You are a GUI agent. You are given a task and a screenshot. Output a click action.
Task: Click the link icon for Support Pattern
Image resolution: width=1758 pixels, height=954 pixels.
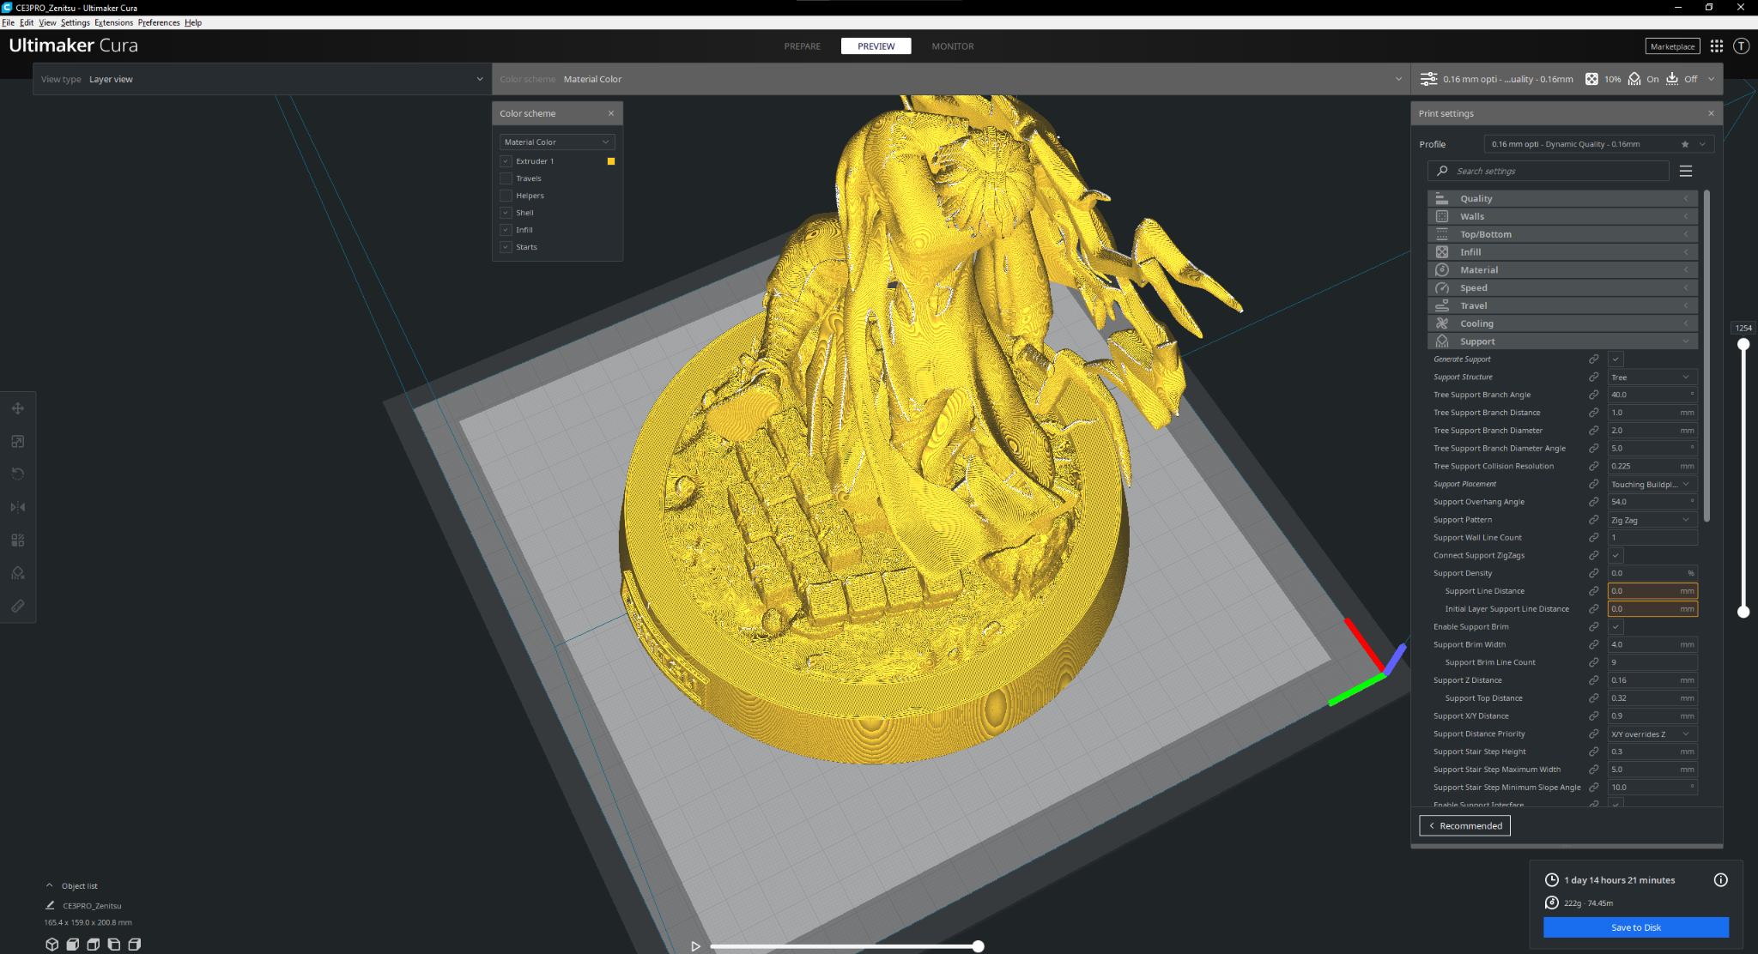coord(1593,520)
